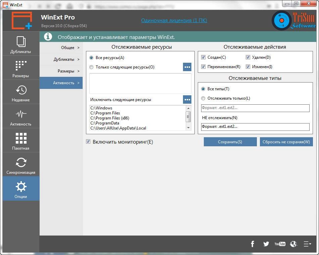The image size is (319, 255).
Task: Open the Активность sidebar section
Action: [21, 116]
